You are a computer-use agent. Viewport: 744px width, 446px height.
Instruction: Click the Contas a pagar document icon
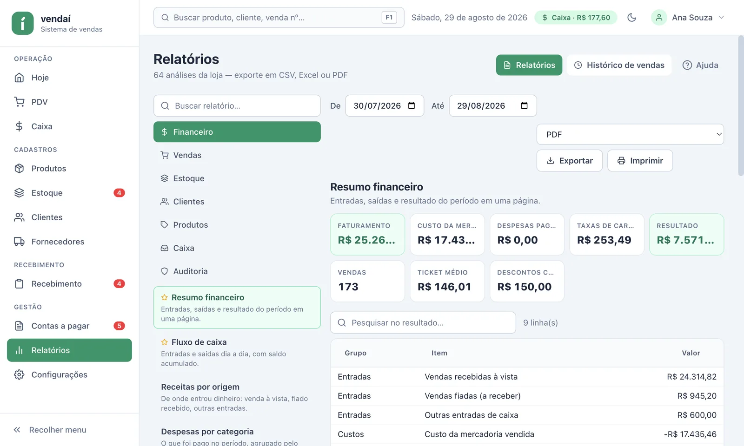(19, 326)
